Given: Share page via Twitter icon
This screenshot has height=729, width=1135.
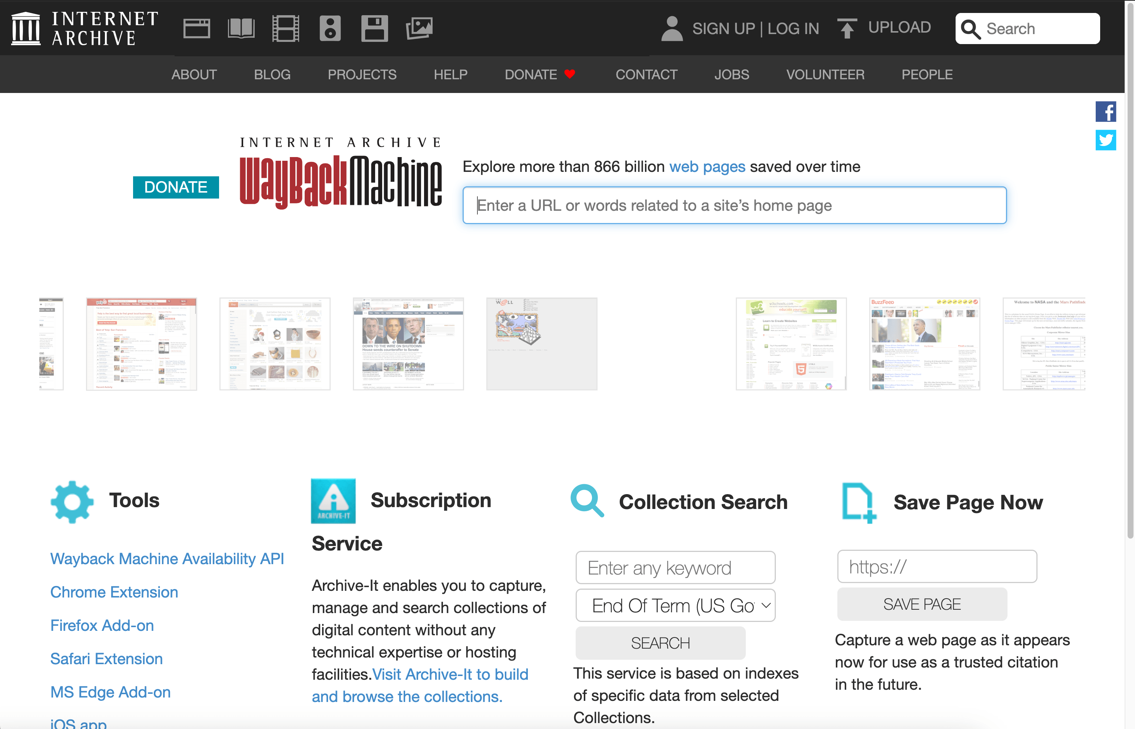Looking at the screenshot, I should [x=1106, y=140].
